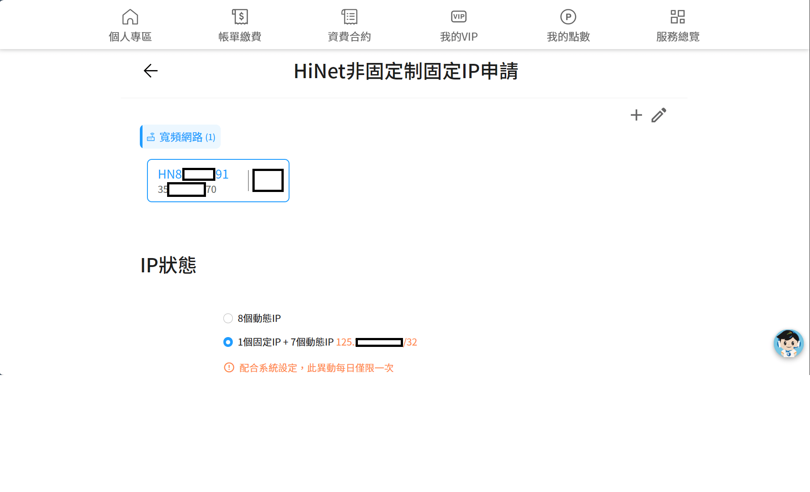Select the 1個固定IP + 7個動態IP option
Image resolution: width=810 pixels, height=492 pixels.
228,342
